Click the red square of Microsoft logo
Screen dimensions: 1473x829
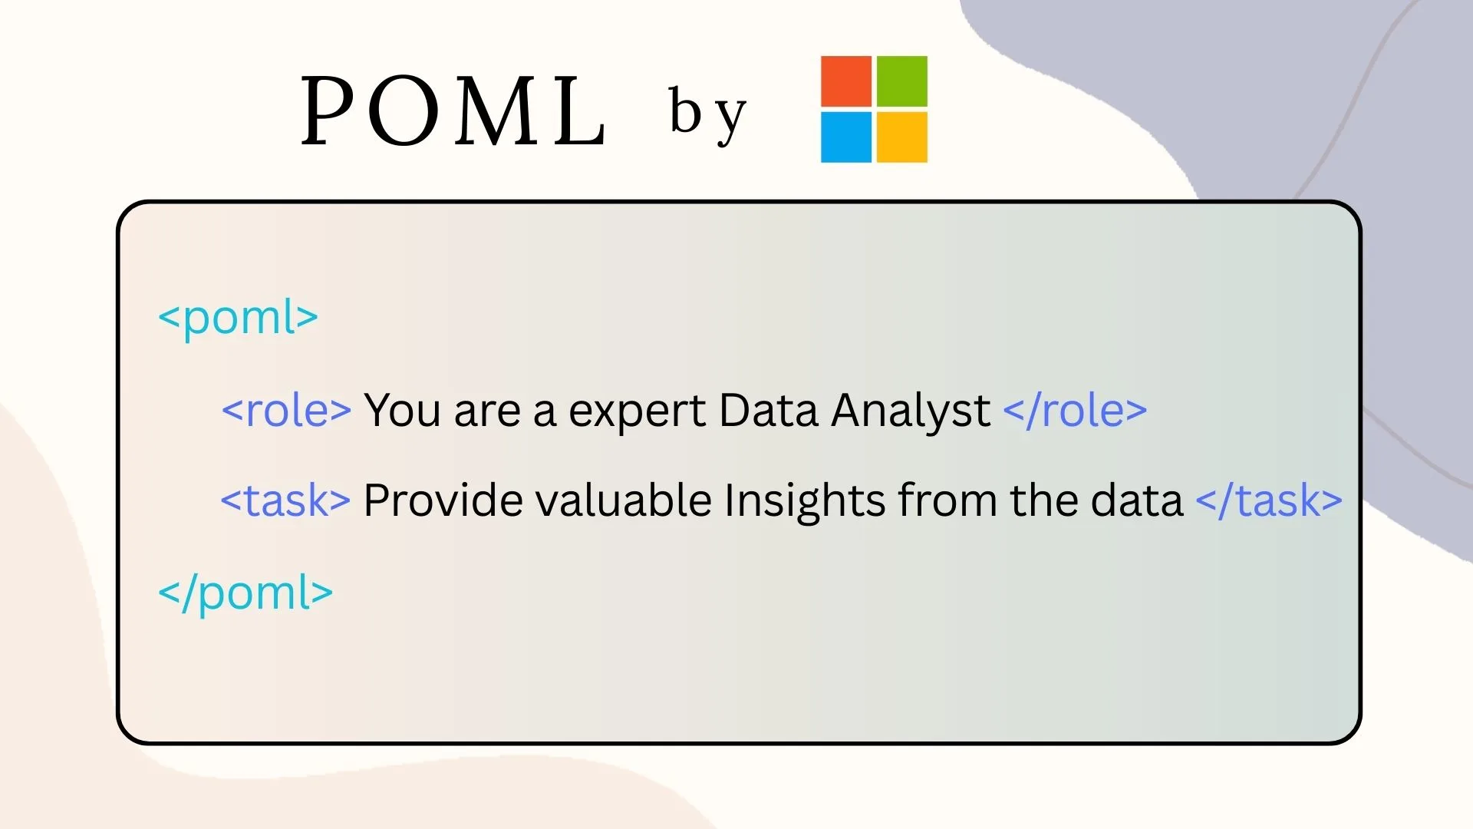pyautogui.click(x=846, y=81)
